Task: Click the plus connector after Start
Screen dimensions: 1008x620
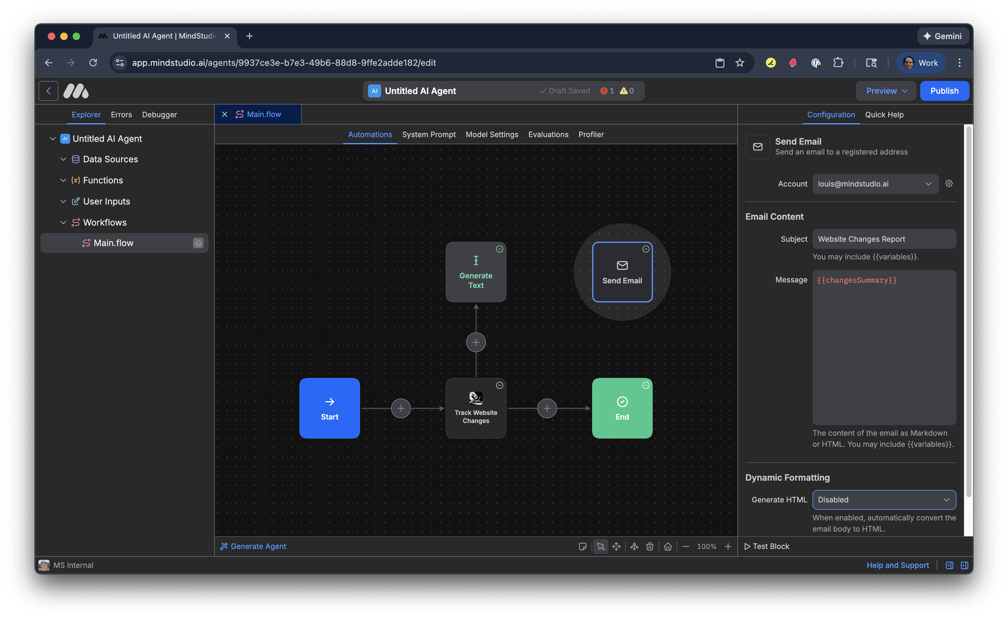Action: pos(401,408)
